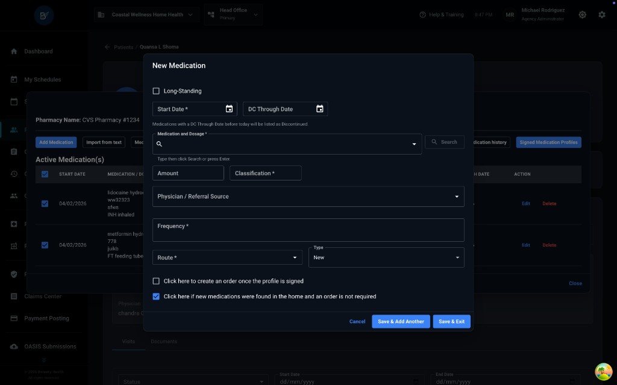Click the Payment Posting card icon

(14, 318)
